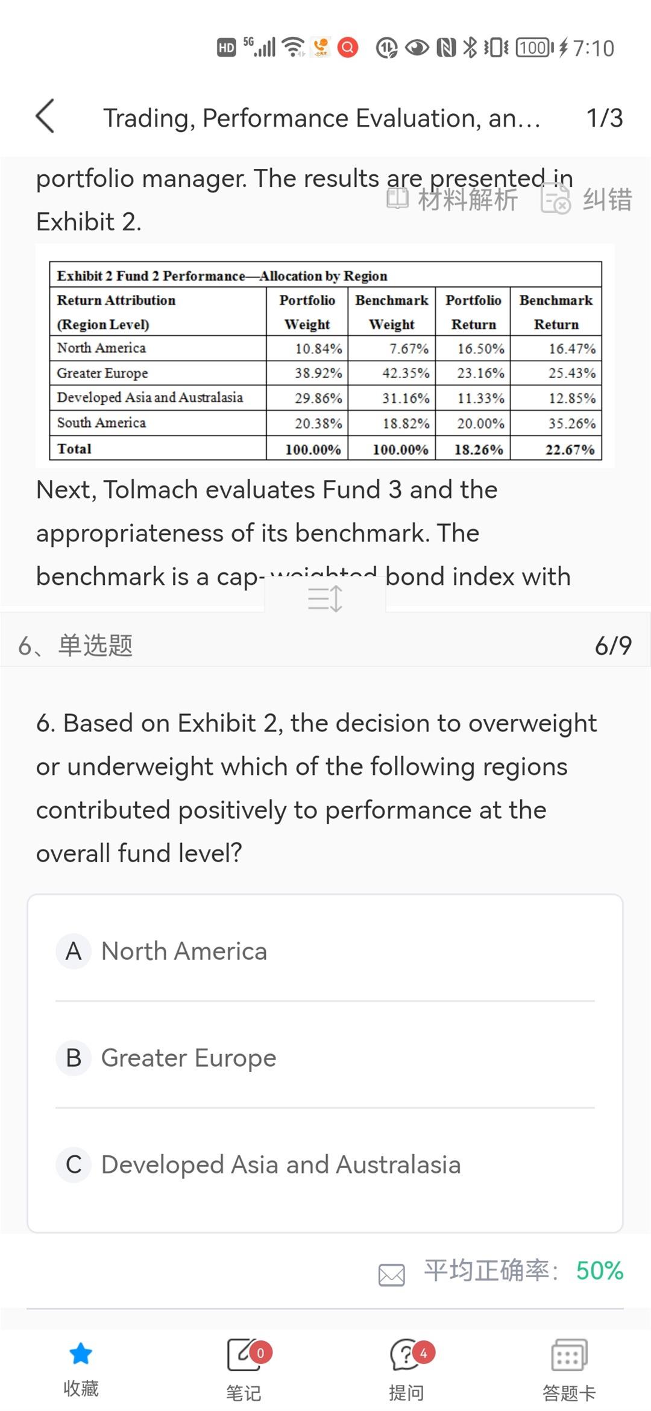This screenshot has height=1411, width=651.
Task: Tap the panel resize drag handle
Action: click(325, 599)
